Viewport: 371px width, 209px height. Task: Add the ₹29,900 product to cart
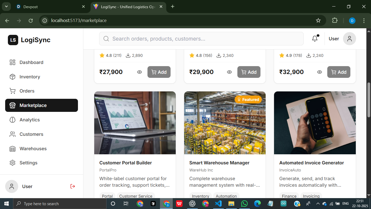[x=249, y=72]
